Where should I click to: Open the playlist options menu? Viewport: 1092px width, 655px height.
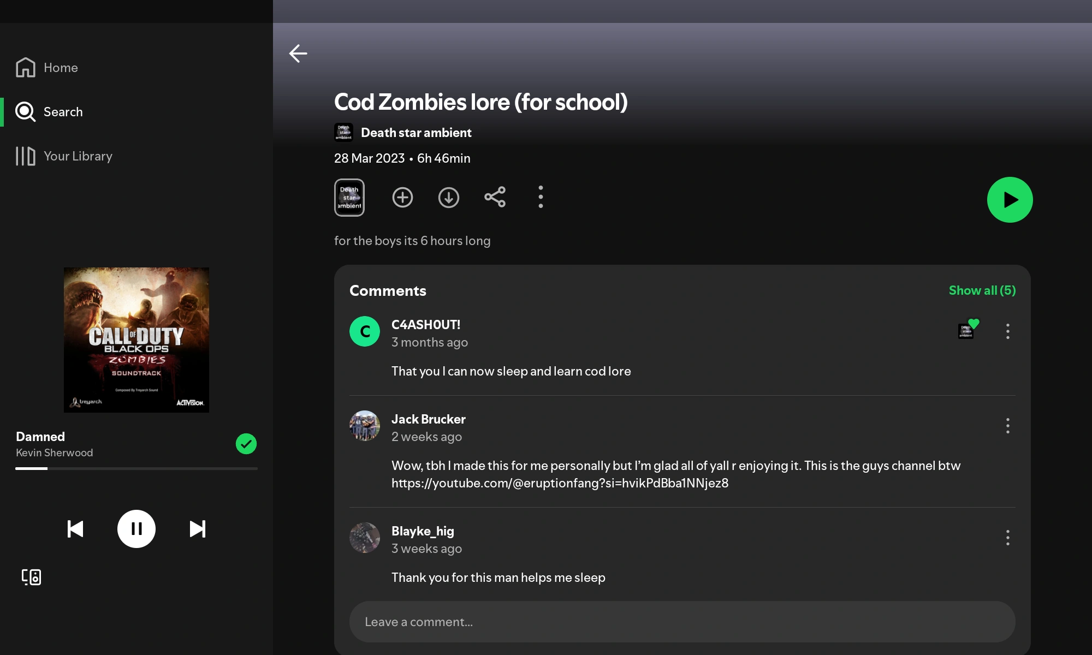point(541,197)
